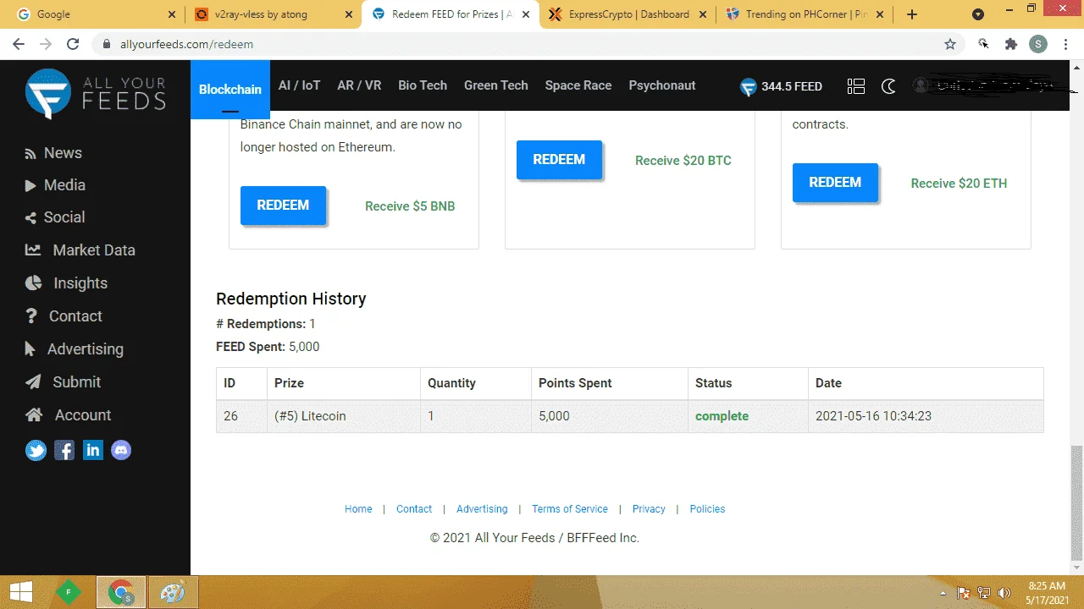
Task: Show hidden system tray icons
Action: tap(943, 593)
